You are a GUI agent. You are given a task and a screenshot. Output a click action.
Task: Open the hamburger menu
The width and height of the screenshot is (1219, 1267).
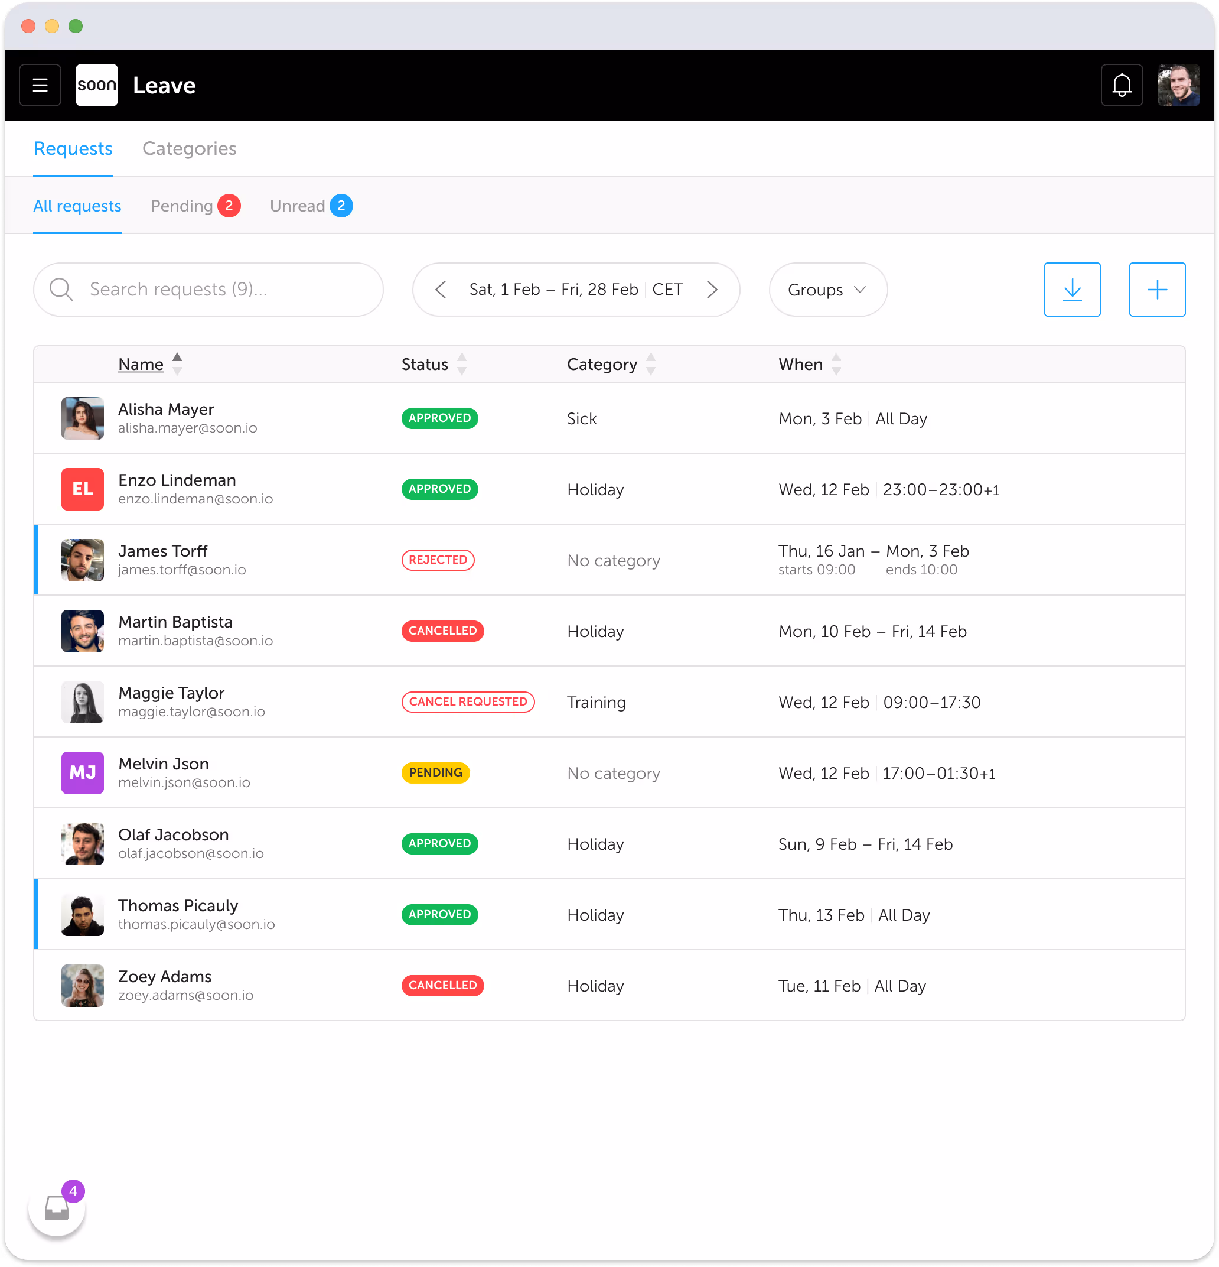(x=40, y=85)
